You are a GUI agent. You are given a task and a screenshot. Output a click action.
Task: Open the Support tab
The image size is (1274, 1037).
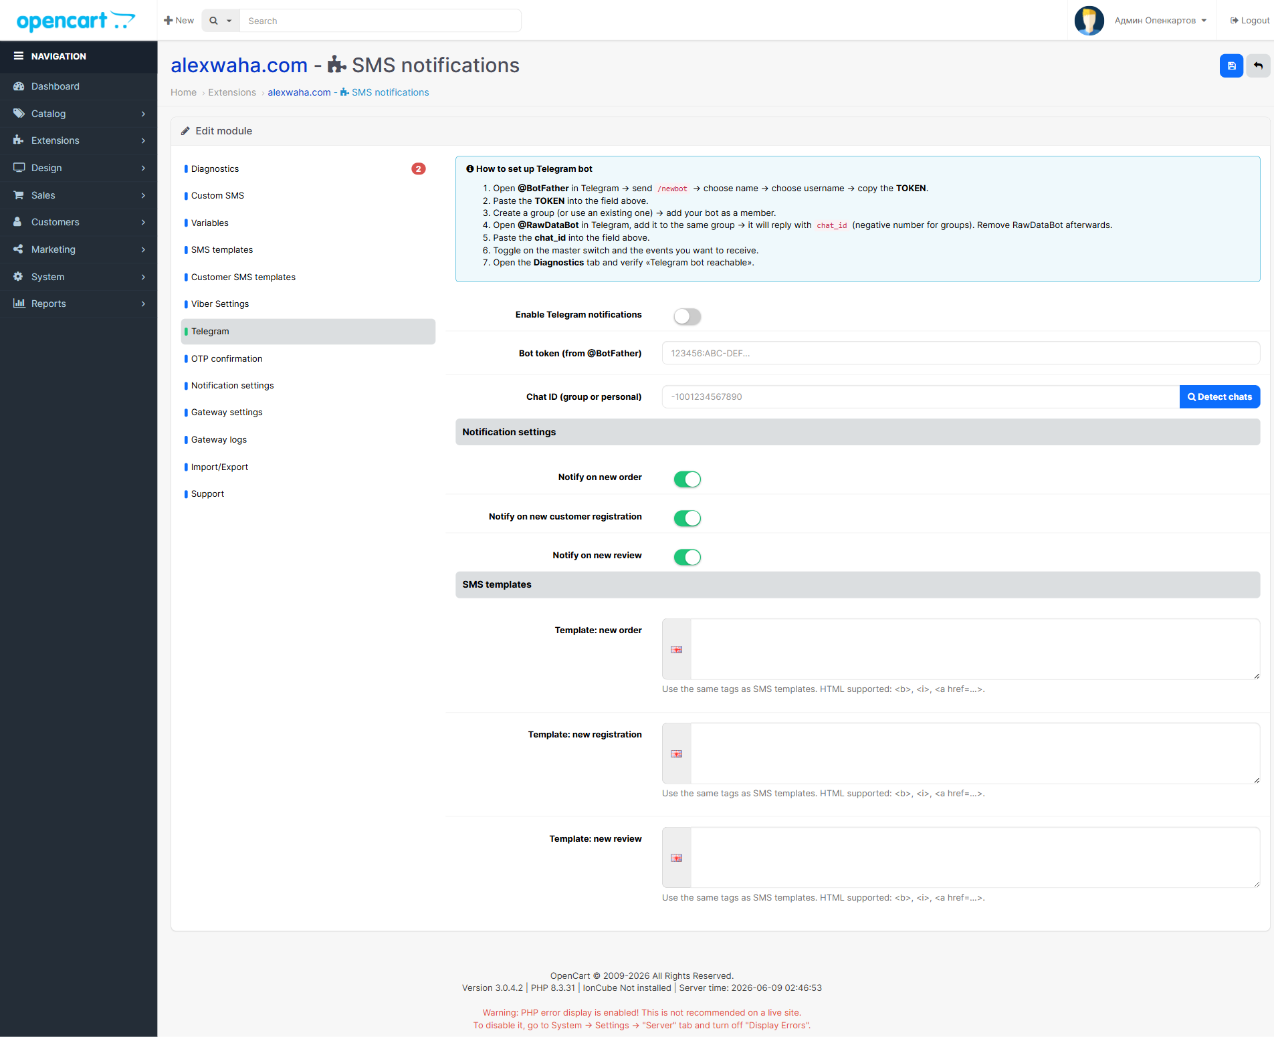pyautogui.click(x=308, y=494)
